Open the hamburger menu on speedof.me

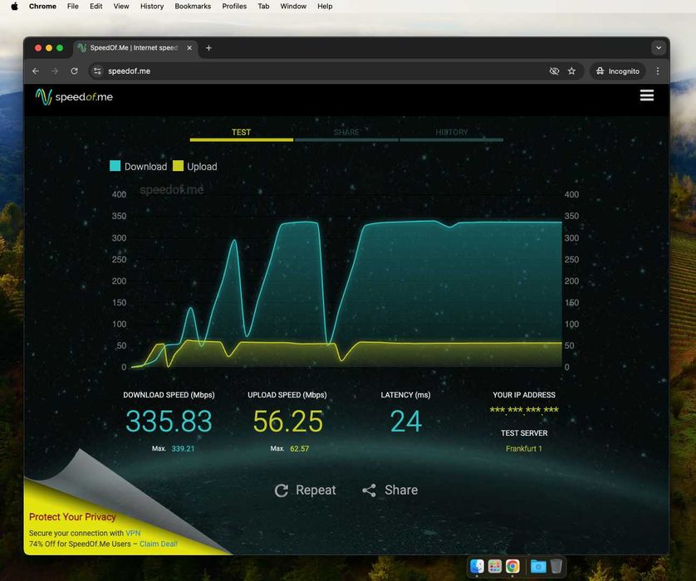pyautogui.click(x=646, y=95)
